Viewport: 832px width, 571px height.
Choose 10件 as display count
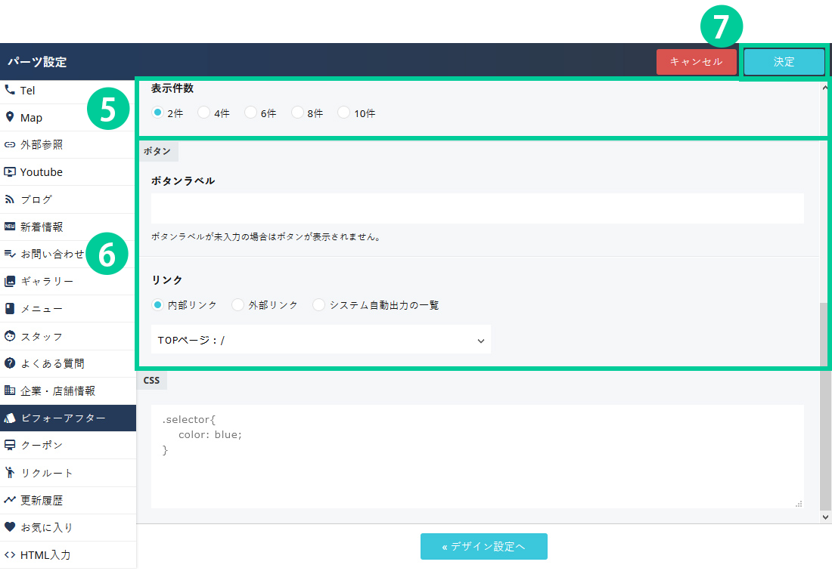tap(344, 113)
